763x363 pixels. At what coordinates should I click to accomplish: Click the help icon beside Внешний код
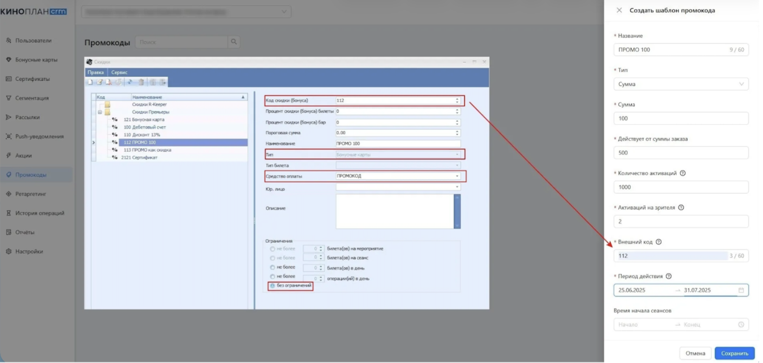click(x=658, y=242)
